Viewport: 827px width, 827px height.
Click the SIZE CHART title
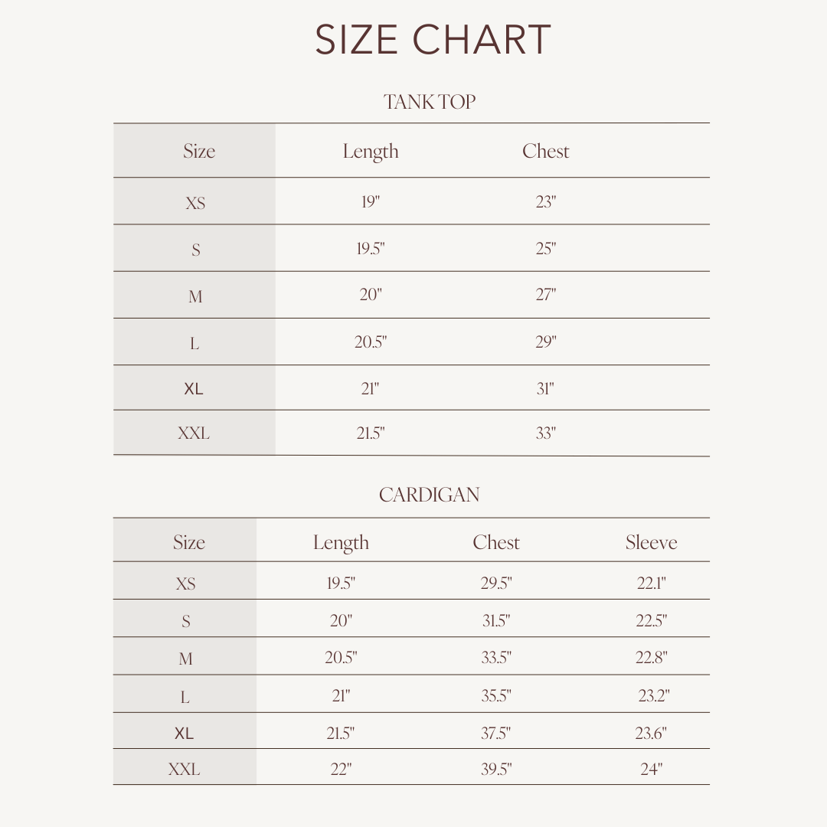(433, 40)
